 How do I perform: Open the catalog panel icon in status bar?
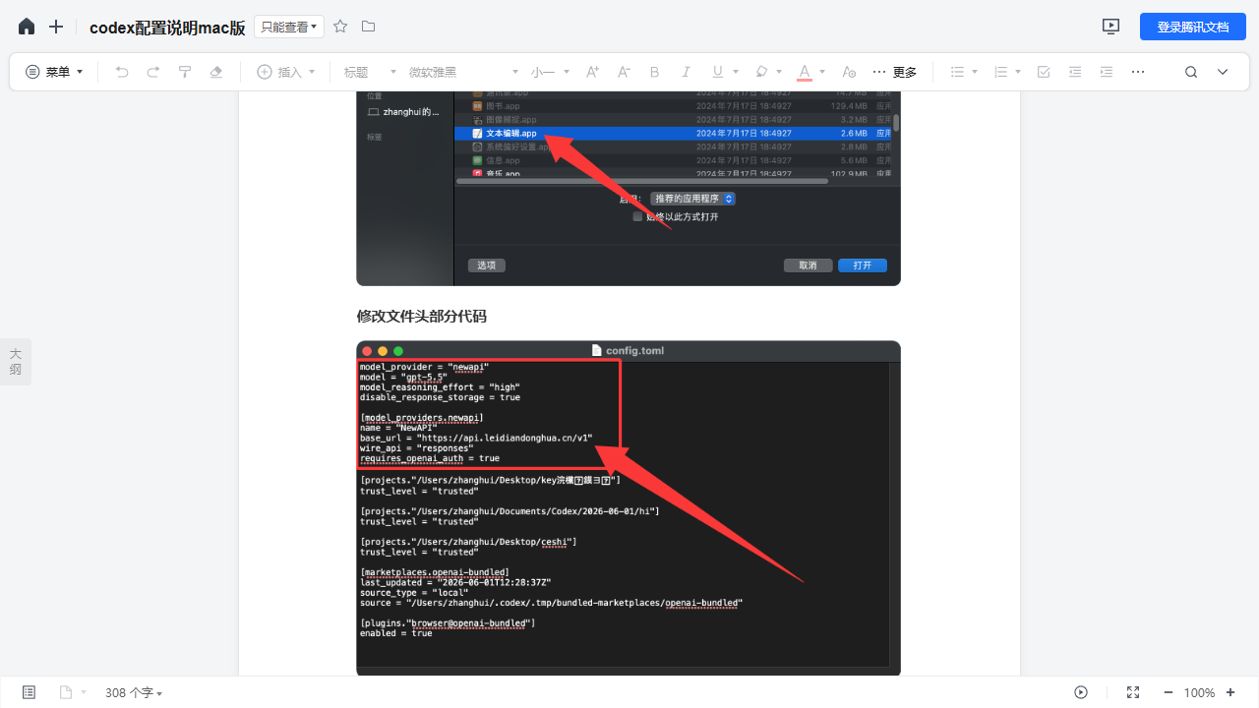29,692
